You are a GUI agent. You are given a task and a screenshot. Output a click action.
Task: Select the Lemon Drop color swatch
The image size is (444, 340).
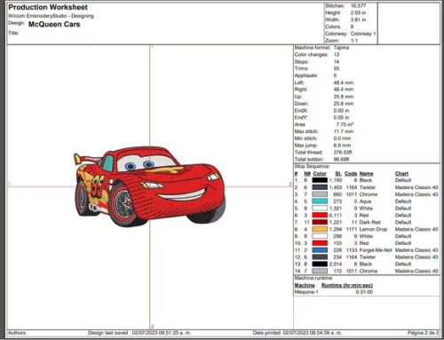point(320,229)
